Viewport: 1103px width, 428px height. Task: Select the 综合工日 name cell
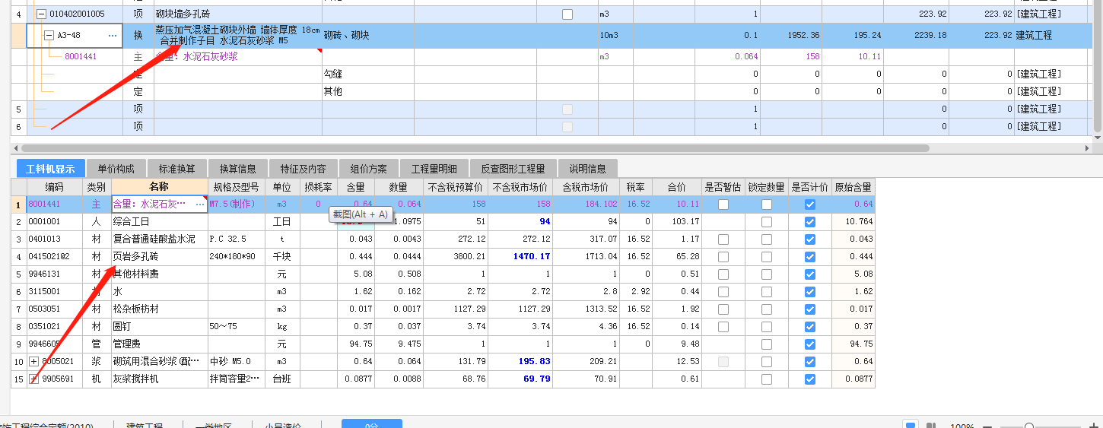click(x=159, y=222)
